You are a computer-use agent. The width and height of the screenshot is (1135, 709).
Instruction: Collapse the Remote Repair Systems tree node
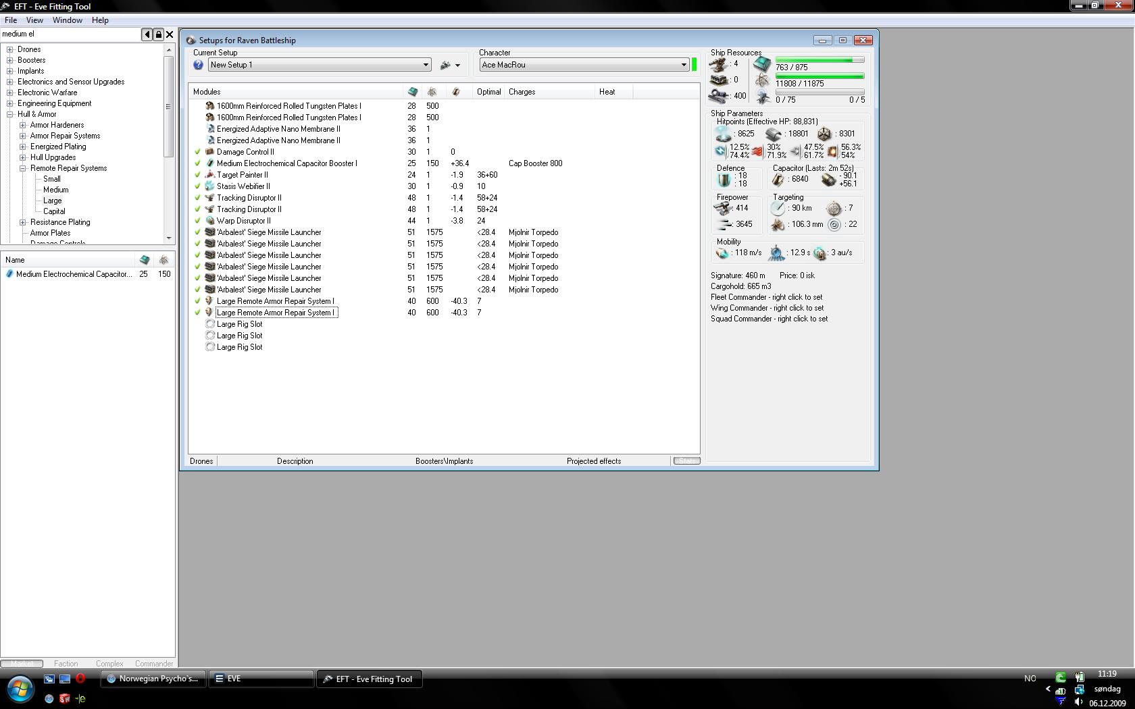[x=23, y=168]
